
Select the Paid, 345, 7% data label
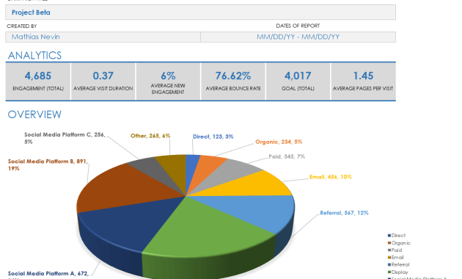(x=287, y=156)
